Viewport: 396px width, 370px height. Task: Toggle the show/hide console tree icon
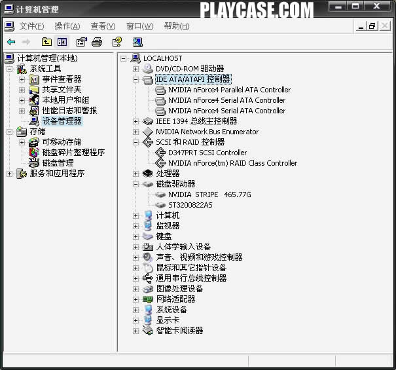tap(62, 42)
